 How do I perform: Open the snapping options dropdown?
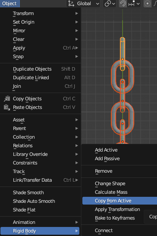coord(134,3)
